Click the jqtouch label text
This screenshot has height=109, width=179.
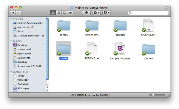[x=120, y=35]
